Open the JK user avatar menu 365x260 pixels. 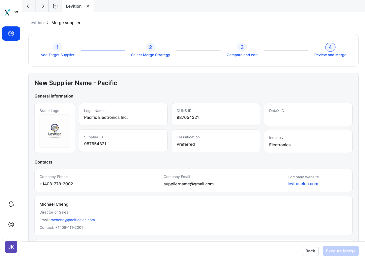(x=11, y=247)
